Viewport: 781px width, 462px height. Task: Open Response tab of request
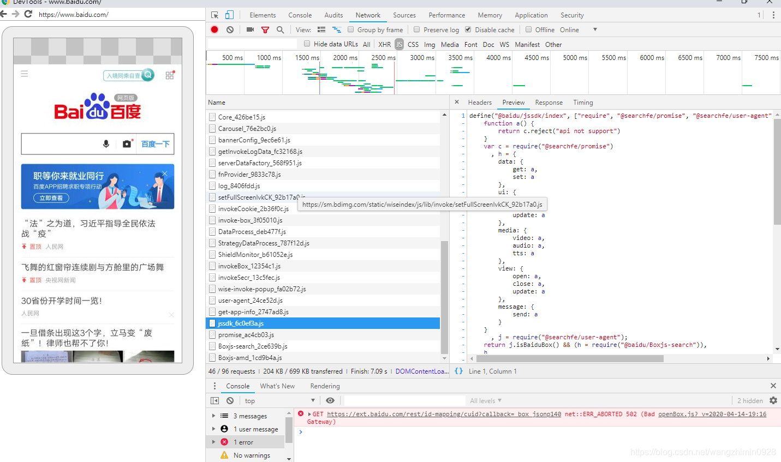(x=549, y=102)
